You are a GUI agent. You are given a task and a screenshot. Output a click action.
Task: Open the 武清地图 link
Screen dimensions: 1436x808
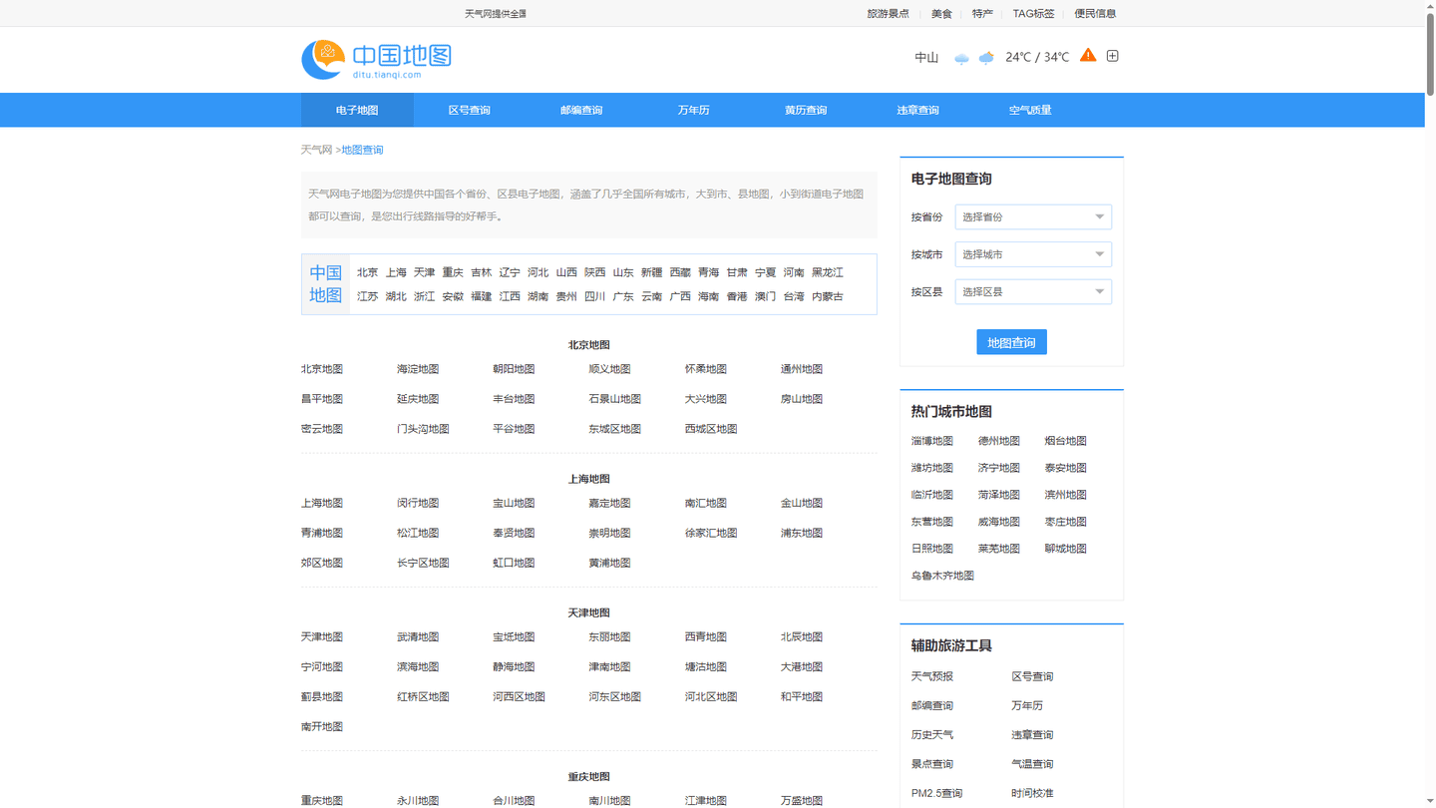[418, 636]
